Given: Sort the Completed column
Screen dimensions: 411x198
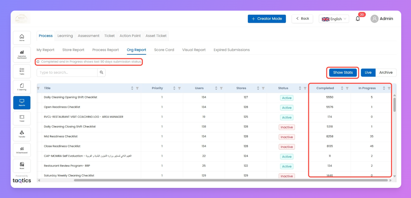Looking at the screenshot, I should point(342,88).
